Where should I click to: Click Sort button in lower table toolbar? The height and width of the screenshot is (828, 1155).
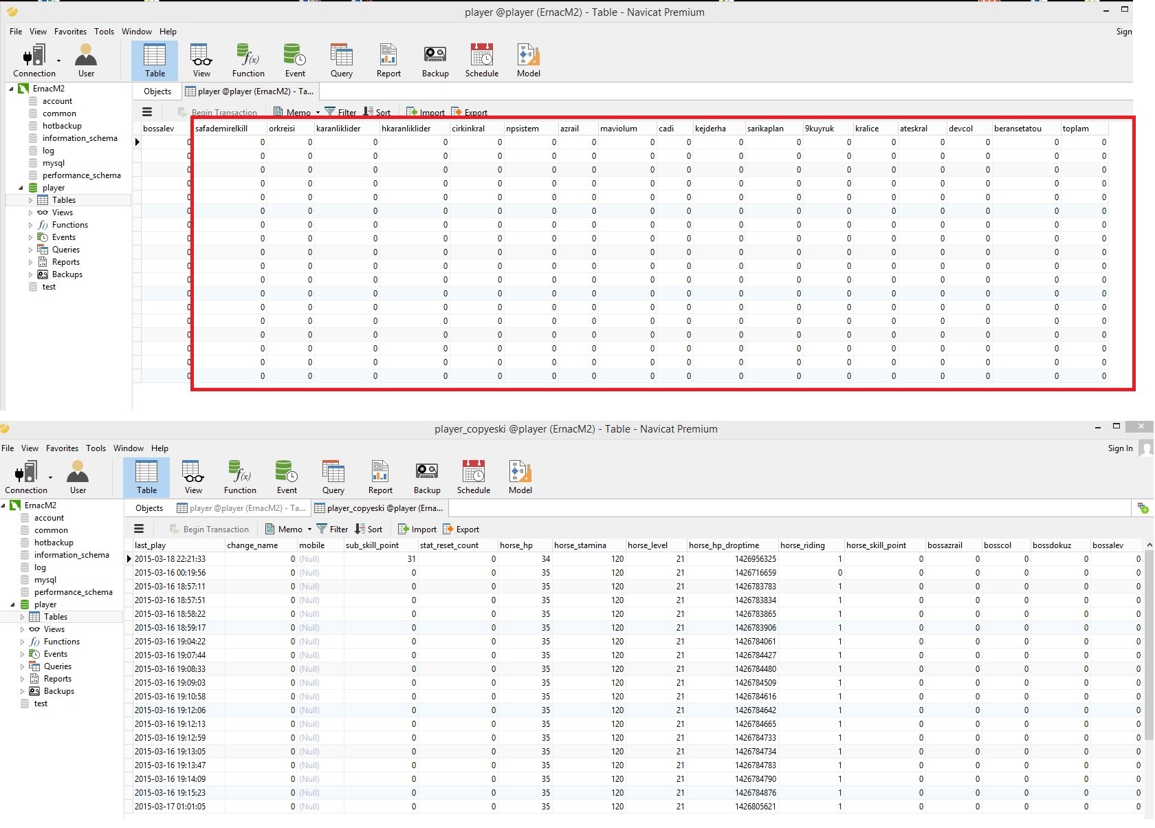[x=368, y=529]
